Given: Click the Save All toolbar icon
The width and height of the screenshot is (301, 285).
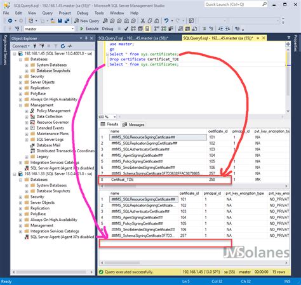Looking at the screenshot, I should (67, 21).
